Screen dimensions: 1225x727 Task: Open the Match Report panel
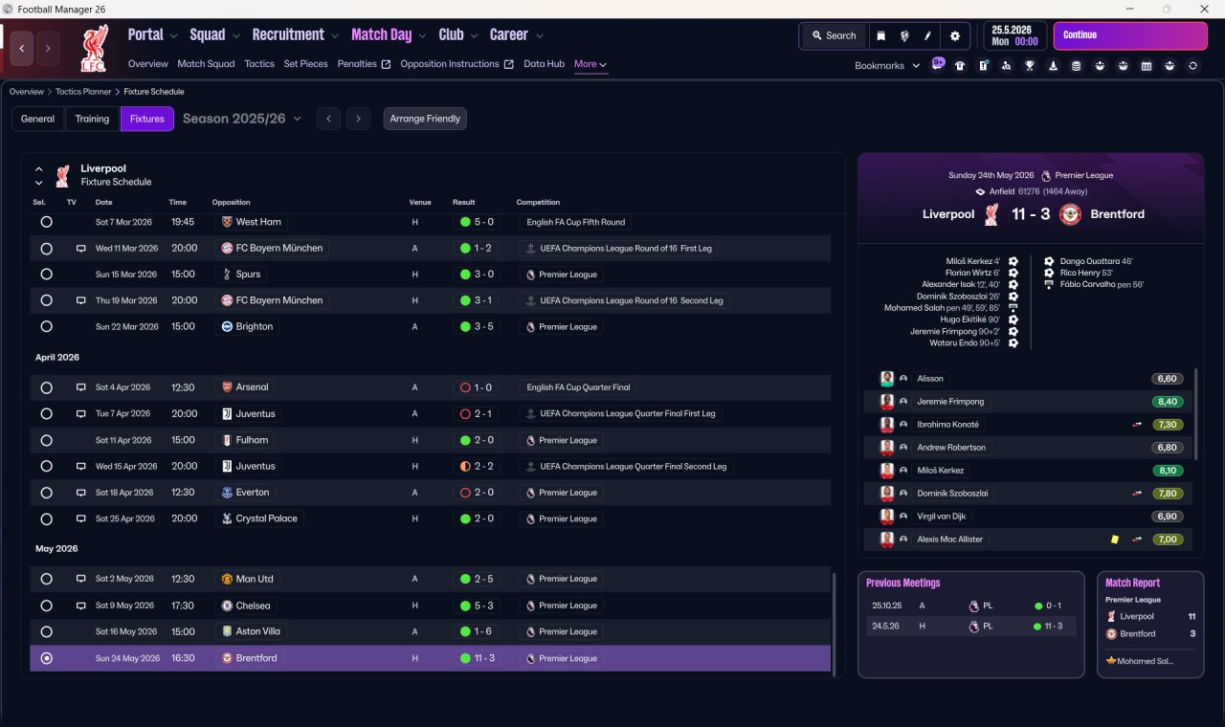pos(1150,625)
